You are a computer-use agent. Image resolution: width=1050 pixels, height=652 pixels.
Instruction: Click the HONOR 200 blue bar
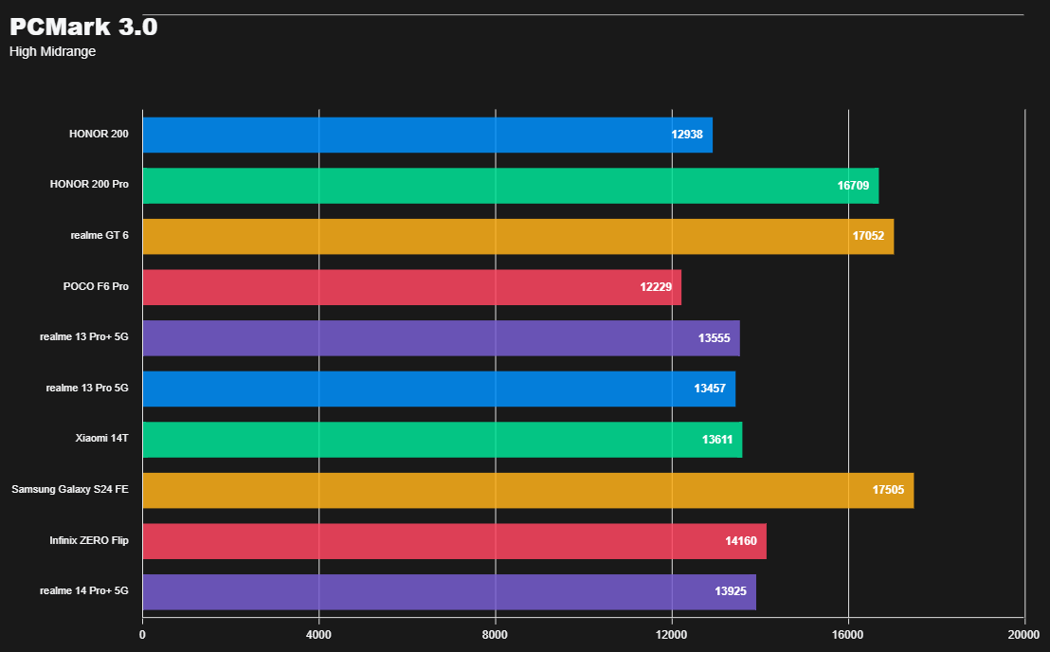(426, 135)
